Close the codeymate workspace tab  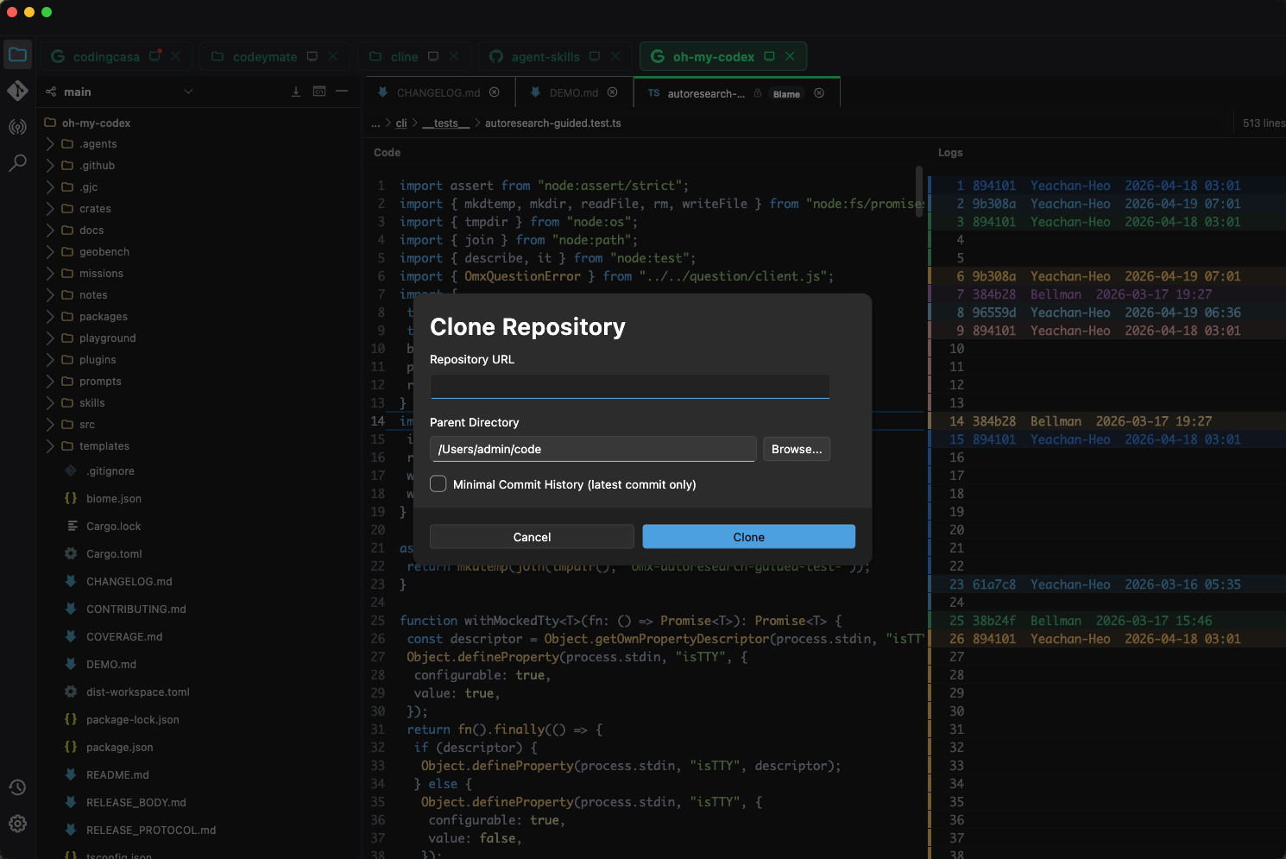332,56
